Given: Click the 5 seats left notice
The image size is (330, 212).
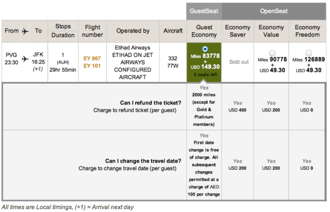Looking at the screenshot, I should tap(205, 75).
